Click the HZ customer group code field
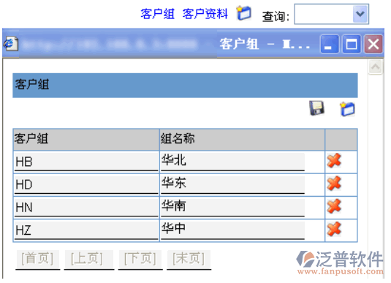391x283 pixels. pos(86,230)
